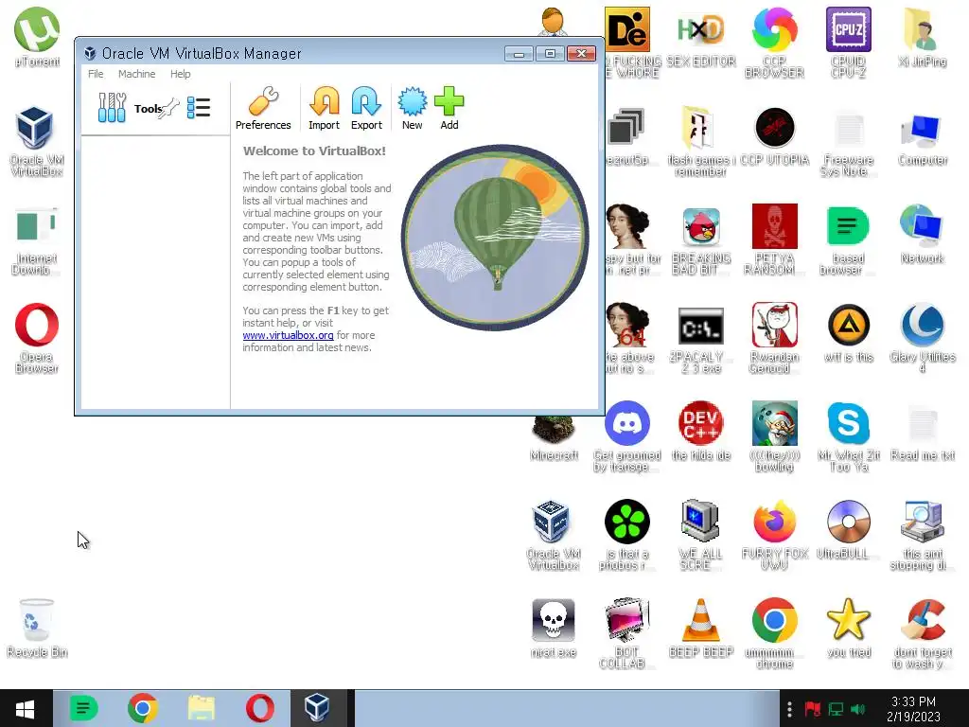Select the Network desktop icon
The height and width of the screenshot is (727, 969).
922,235
